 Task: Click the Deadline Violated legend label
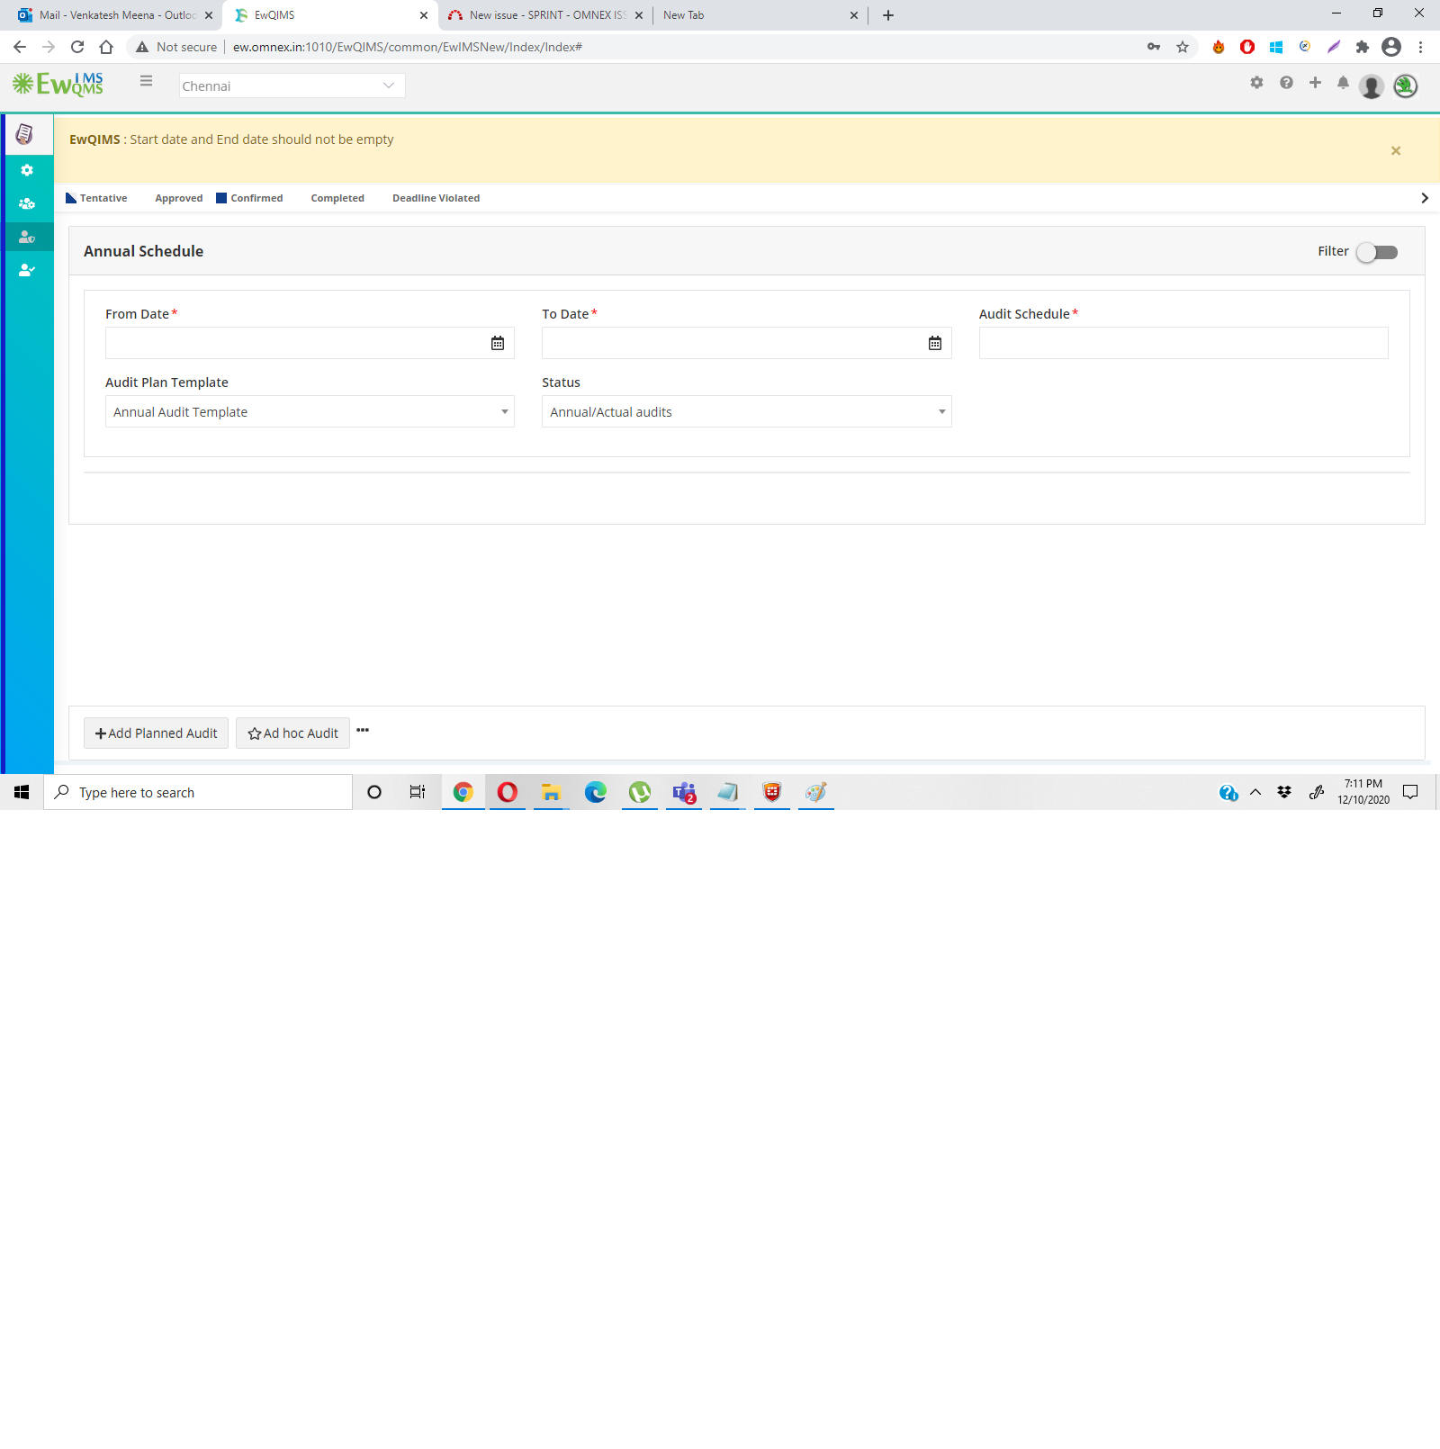(x=436, y=198)
